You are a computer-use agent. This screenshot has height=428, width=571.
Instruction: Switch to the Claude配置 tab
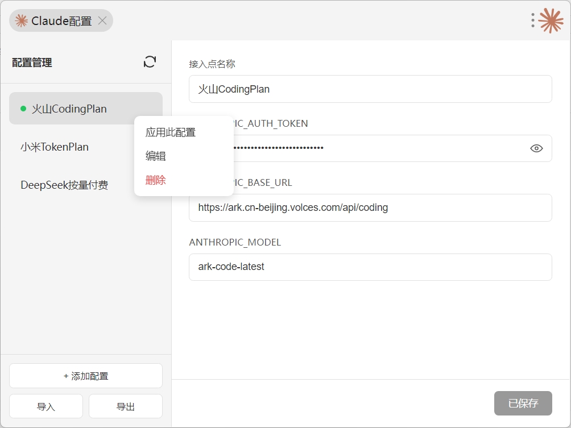(x=61, y=20)
